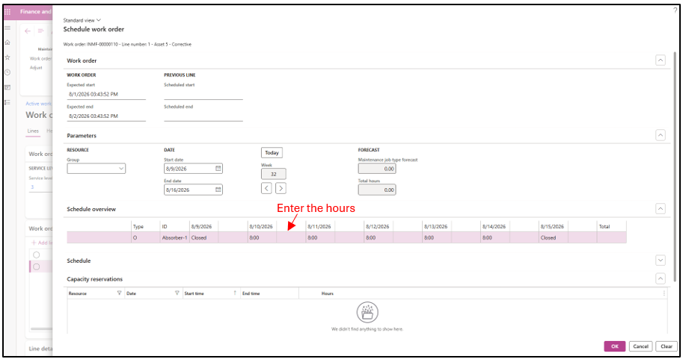Click the Today button
Image resolution: width=683 pixels, height=359 pixels.
[x=272, y=153]
